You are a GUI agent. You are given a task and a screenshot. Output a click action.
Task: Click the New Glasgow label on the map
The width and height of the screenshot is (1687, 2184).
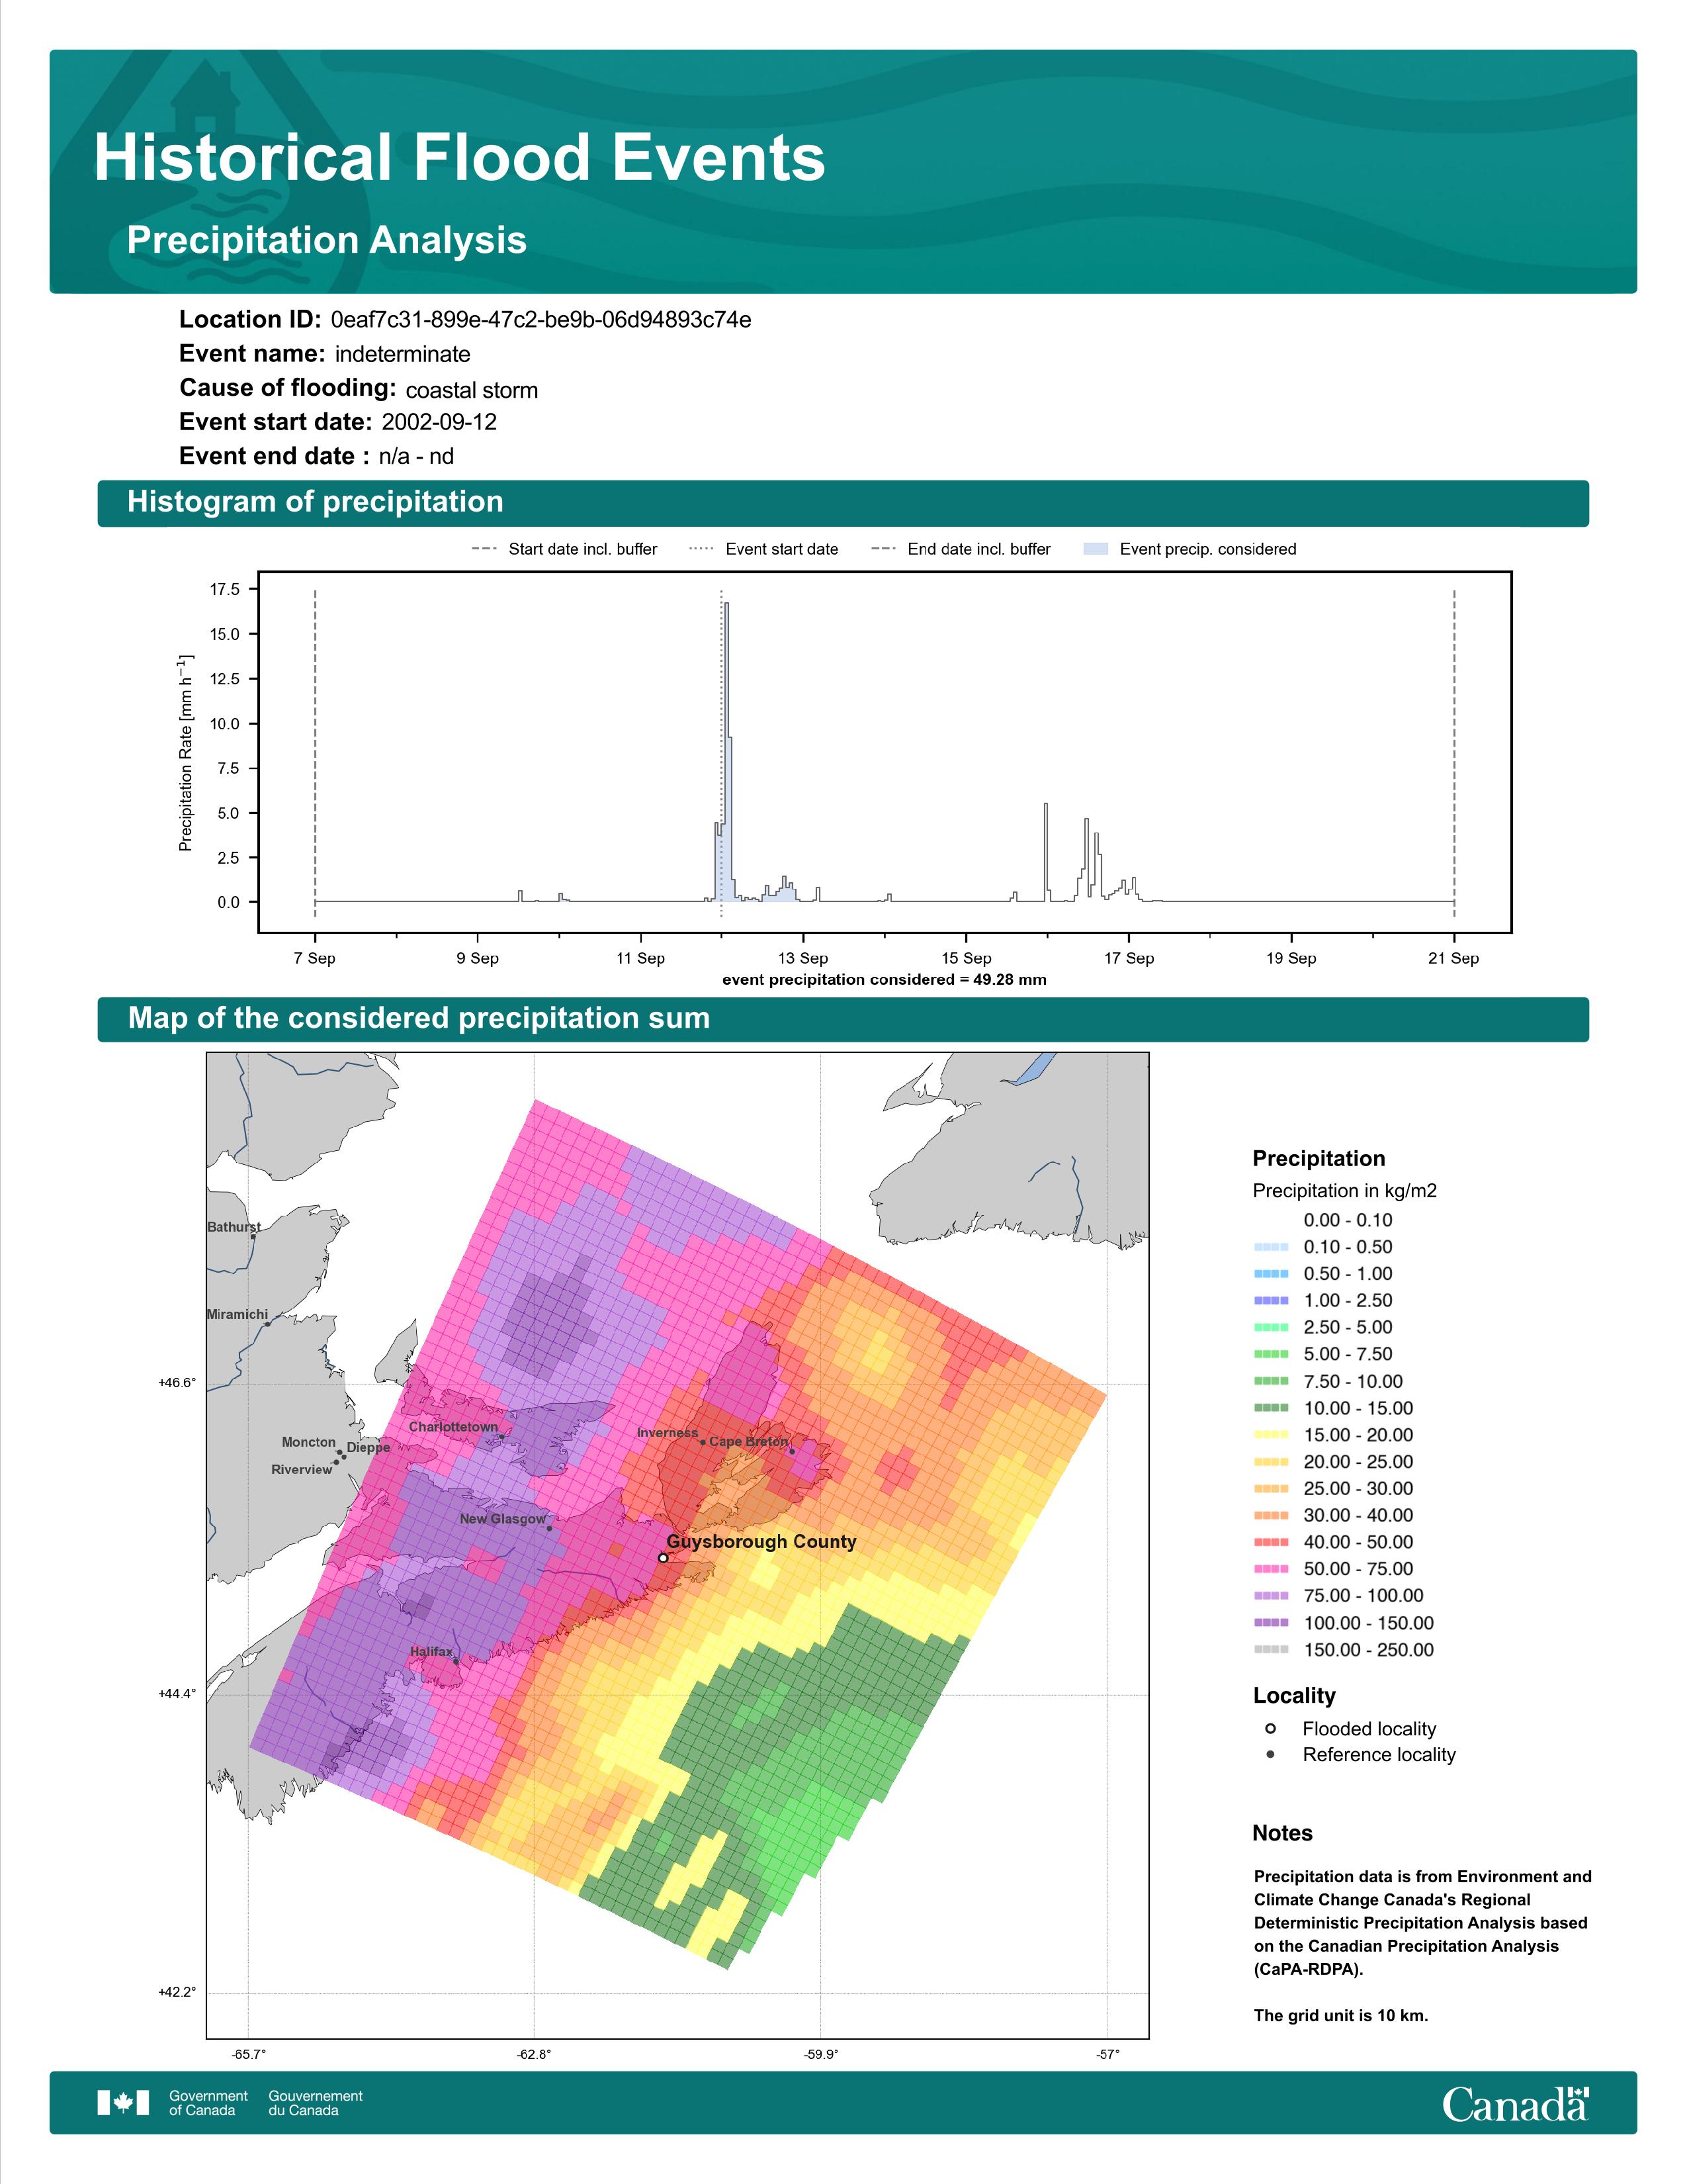pos(503,1519)
